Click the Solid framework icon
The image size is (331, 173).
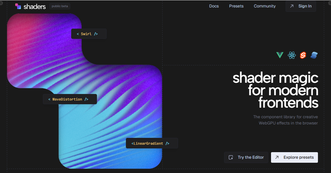tap(314, 55)
